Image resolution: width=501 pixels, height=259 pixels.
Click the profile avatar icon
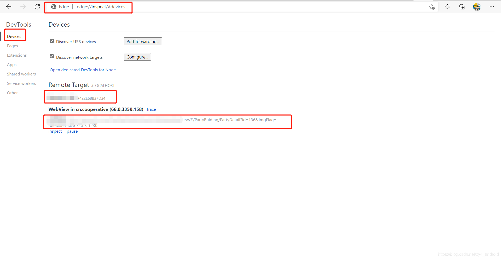pyautogui.click(x=476, y=7)
